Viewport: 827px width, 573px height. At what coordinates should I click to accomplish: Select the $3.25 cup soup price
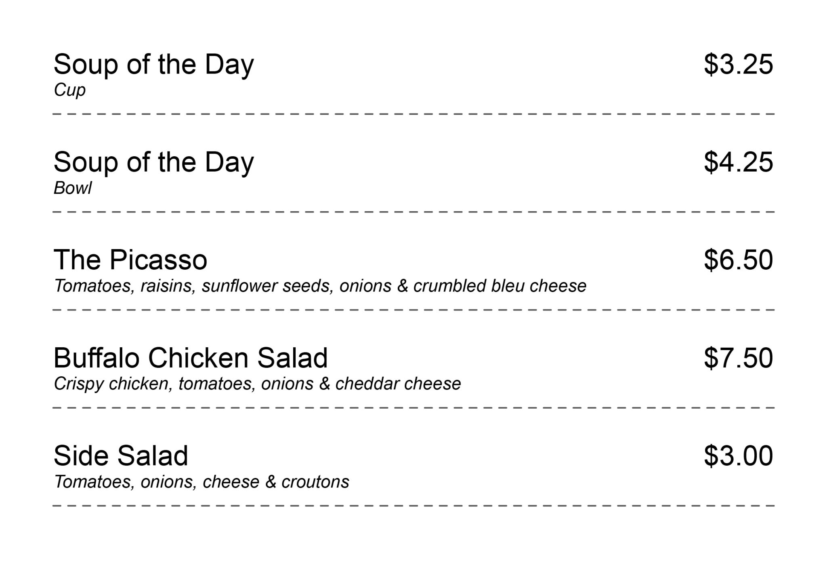(738, 65)
